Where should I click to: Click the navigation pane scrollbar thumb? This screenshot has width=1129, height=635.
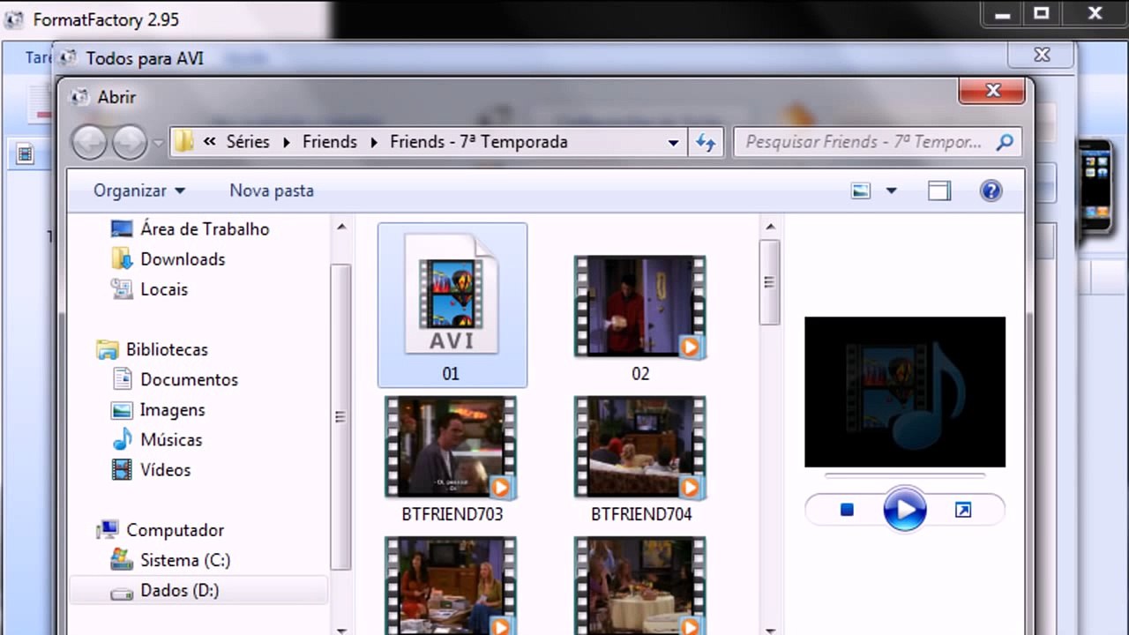(x=341, y=416)
